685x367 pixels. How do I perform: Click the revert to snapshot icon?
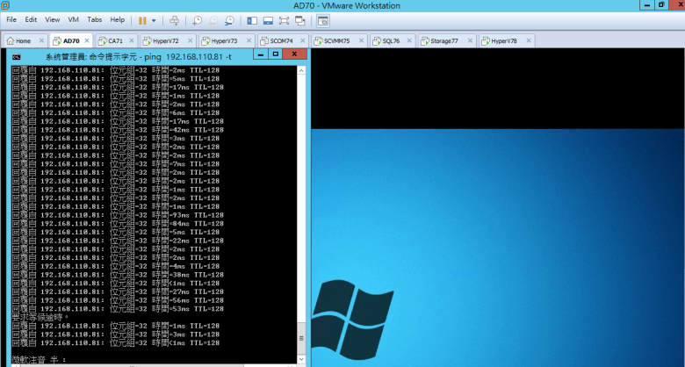(213, 19)
